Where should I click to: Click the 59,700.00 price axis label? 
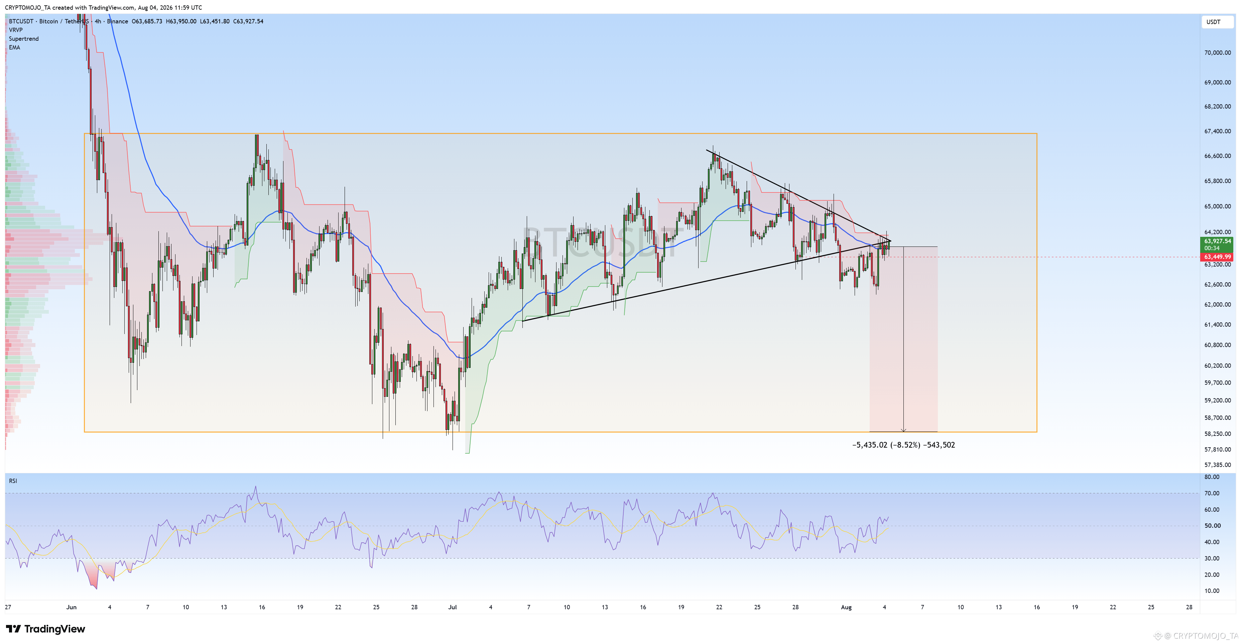click(x=1217, y=383)
